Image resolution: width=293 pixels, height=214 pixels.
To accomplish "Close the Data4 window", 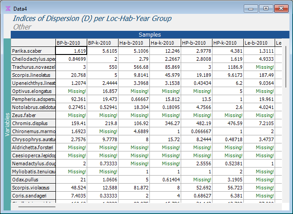I will tap(281, 8).
